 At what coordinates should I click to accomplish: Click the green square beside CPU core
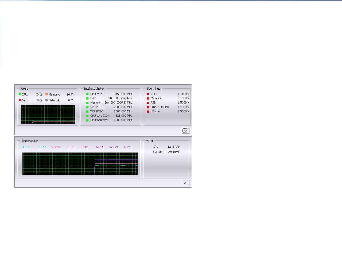pyautogui.click(x=87, y=94)
